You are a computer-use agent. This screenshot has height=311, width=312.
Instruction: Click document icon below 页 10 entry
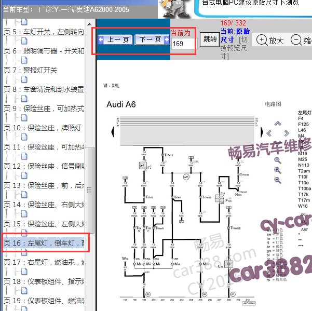(x=24, y=137)
